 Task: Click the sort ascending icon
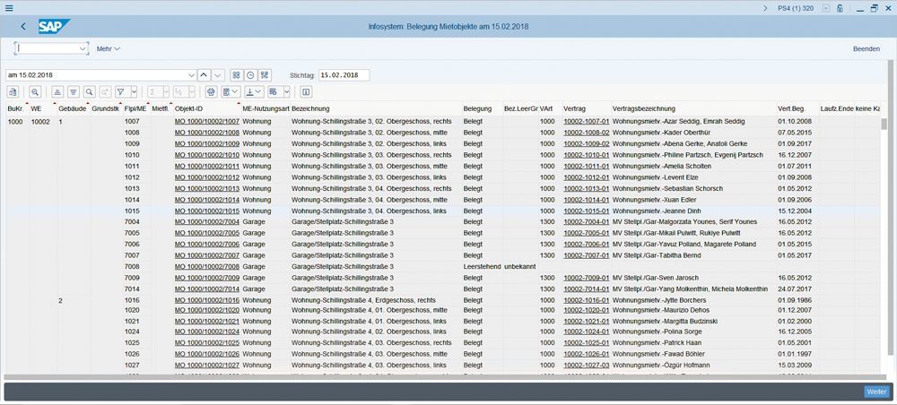(x=58, y=92)
